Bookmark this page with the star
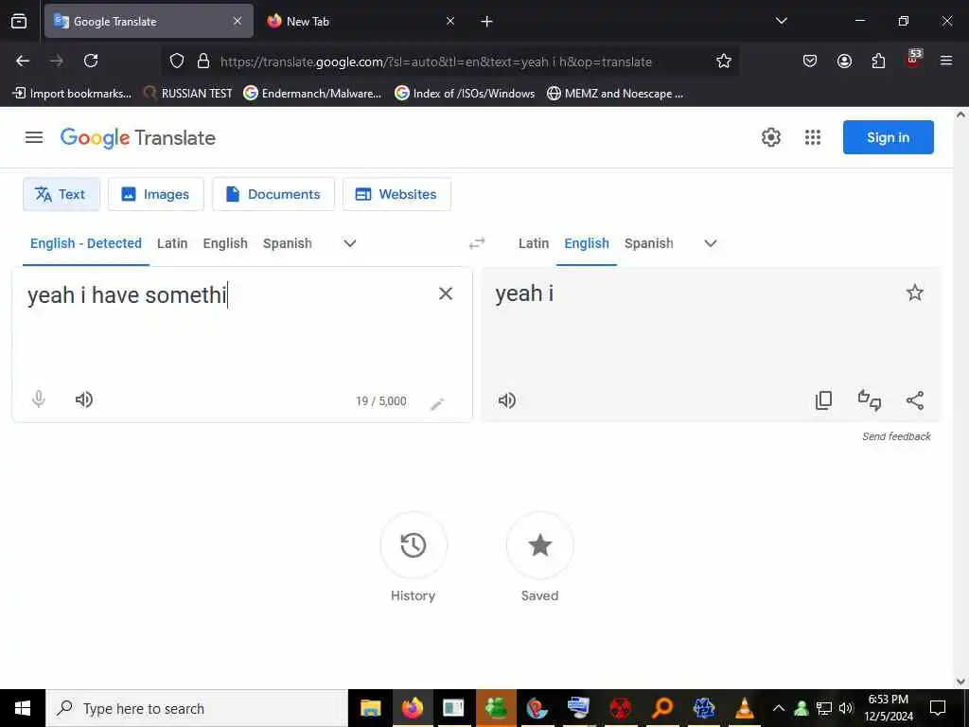This screenshot has height=727, width=969. 724,61
